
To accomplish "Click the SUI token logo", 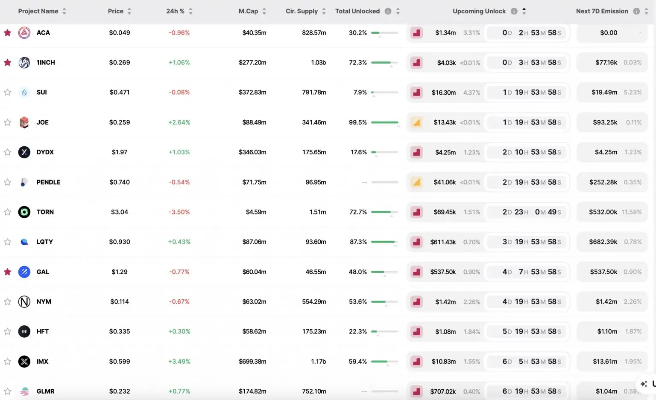I will click(24, 93).
